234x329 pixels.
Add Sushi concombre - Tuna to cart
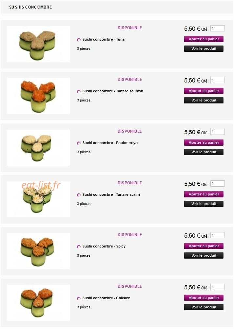pyautogui.click(x=204, y=39)
